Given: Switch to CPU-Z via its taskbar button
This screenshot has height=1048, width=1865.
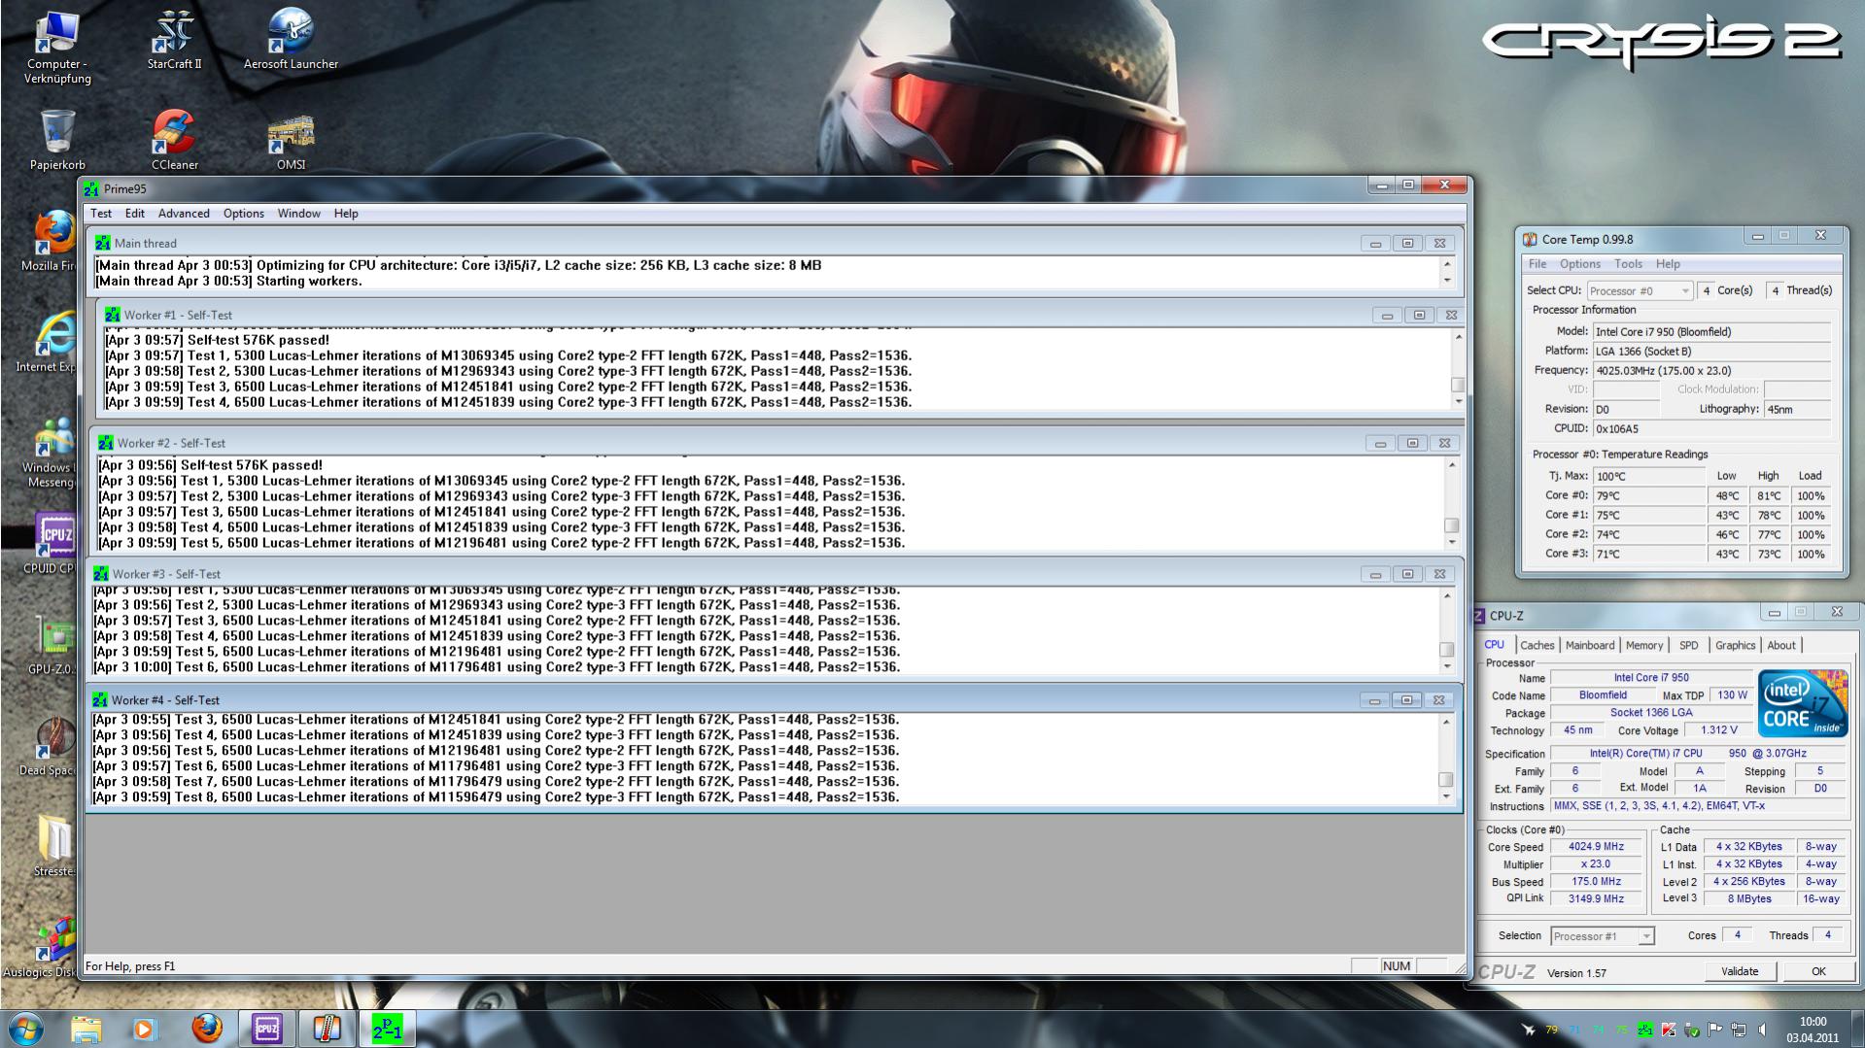Looking at the screenshot, I should click(x=266, y=1029).
